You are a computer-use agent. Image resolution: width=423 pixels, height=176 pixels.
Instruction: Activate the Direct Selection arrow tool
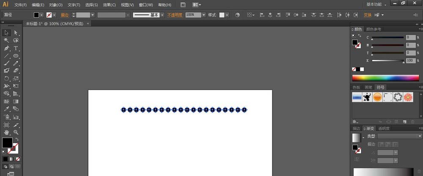pos(16,33)
